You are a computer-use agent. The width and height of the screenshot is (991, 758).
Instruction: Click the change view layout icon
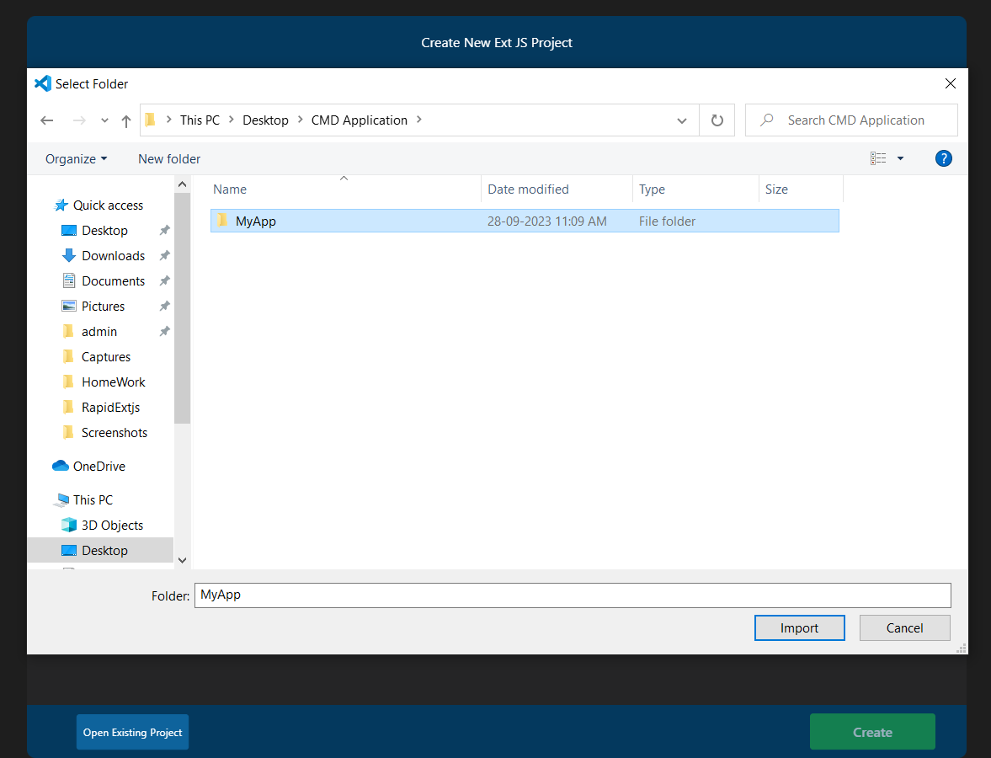pyautogui.click(x=878, y=158)
